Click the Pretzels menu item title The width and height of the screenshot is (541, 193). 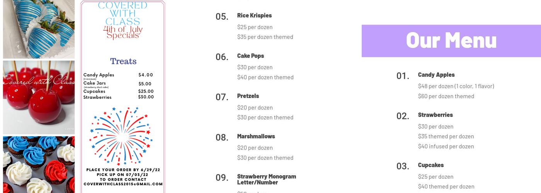248,96
